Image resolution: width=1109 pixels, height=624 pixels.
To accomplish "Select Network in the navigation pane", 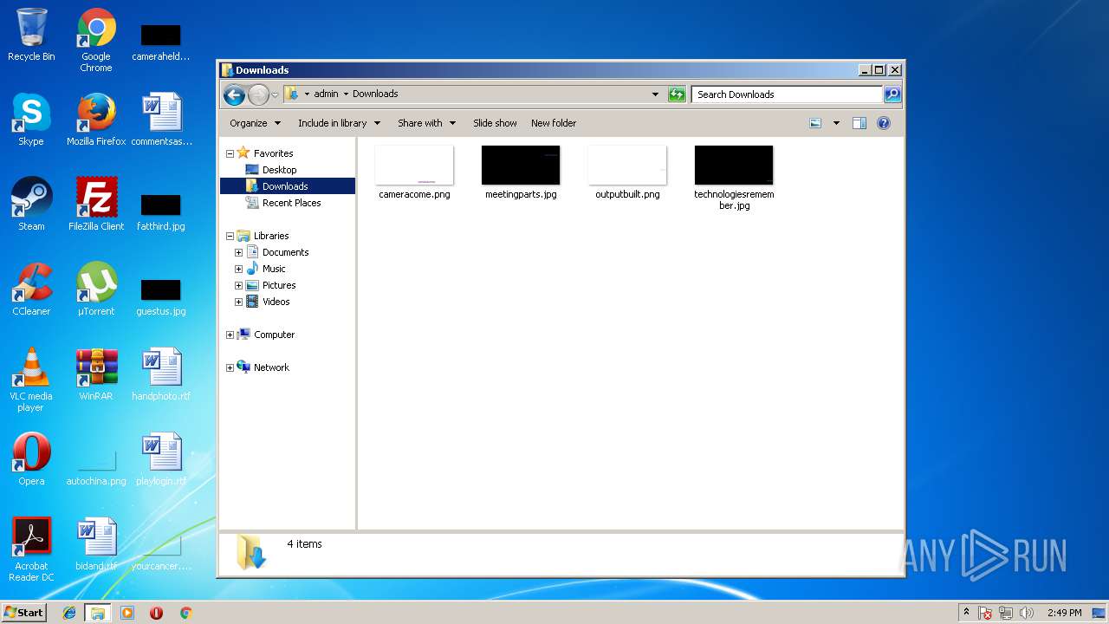I will pyautogui.click(x=271, y=367).
